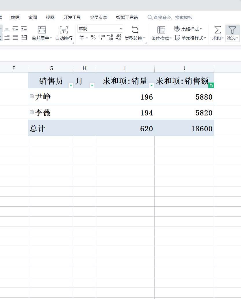241x299 pixels.
Task: Apply bottom vertical alignment
Action: (x=7, y=29)
